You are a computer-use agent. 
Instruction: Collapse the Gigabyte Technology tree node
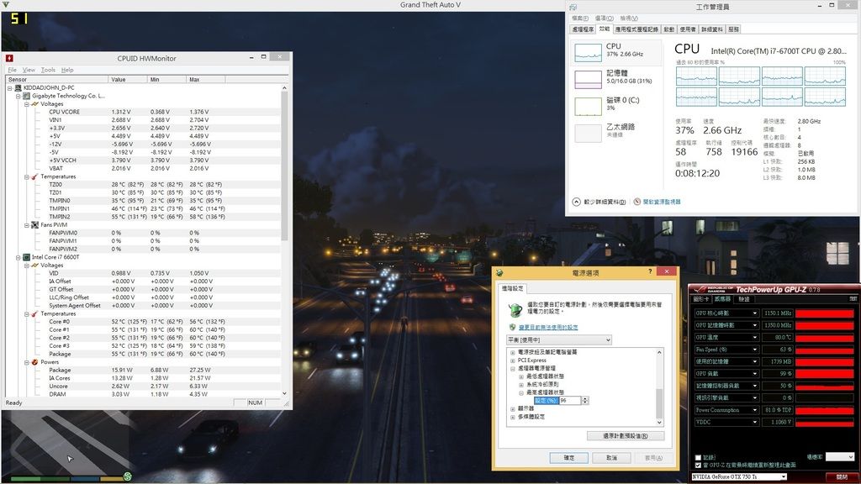click(x=18, y=96)
